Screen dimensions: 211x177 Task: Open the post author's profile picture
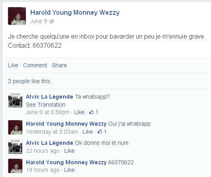point(17,16)
